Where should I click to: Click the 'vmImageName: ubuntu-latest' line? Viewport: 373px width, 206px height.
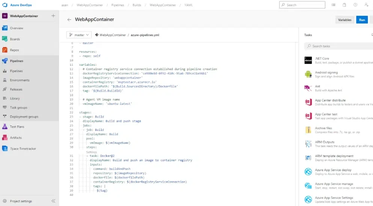107,104
